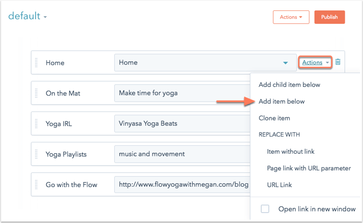Select Add item below option
The height and width of the screenshot is (223, 363).
(x=282, y=102)
